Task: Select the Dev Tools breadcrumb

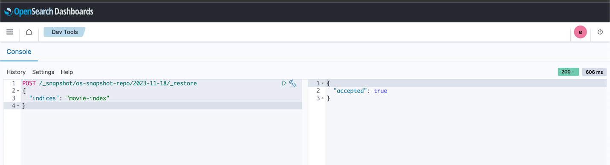Action: pyautogui.click(x=65, y=32)
